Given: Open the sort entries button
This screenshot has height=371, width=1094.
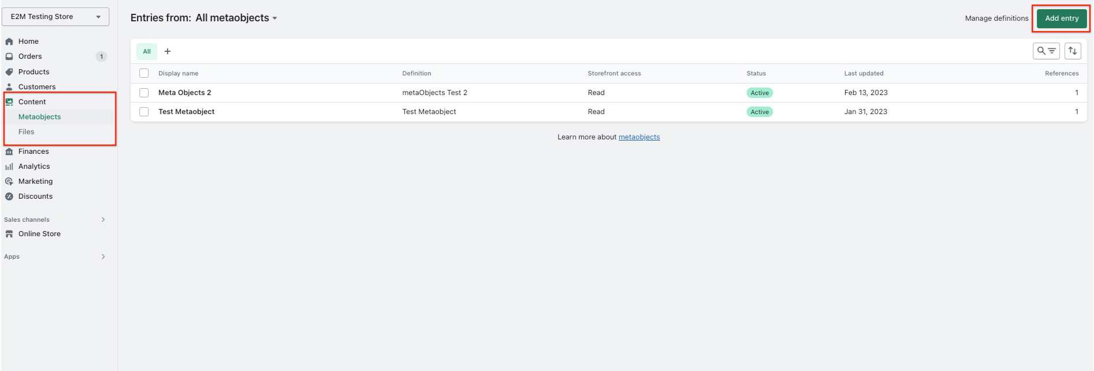Looking at the screenshot, I should pyautogui.click(x=1073, y=51).
